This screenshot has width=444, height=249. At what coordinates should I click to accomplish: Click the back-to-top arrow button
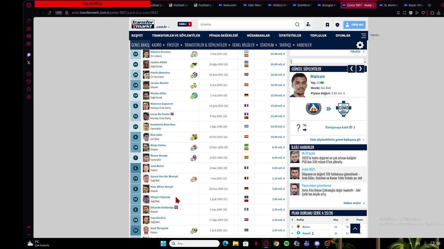coord(355,228)
